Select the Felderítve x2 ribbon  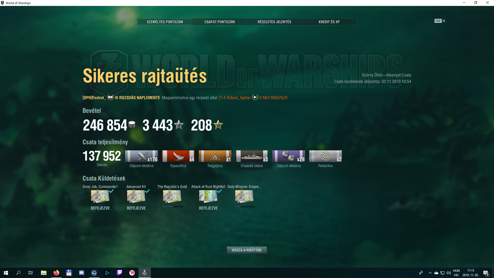click(x=325, y=156)
